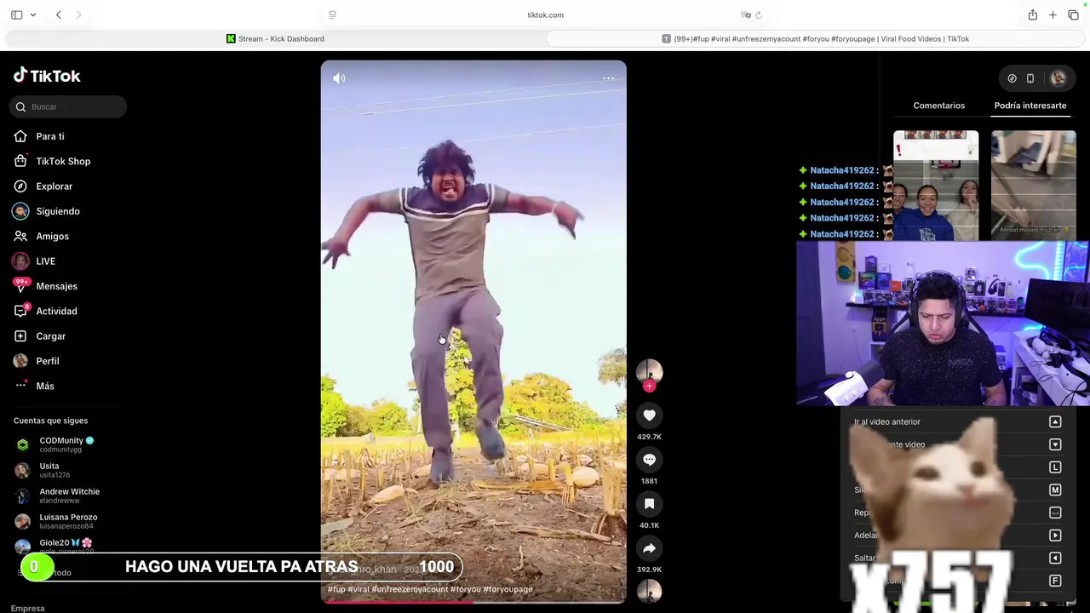Click the M mute shortcut key
Screen dimensions: 1090x613
click(x=1055, y=490)
